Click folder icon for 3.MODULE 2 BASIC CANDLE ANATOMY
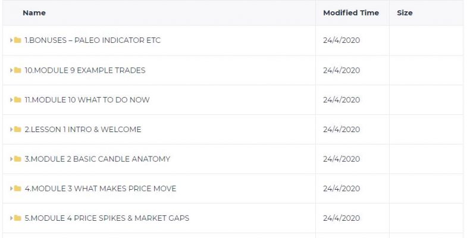Viewport: 467px width, 238px height. (x=18, y=159)
